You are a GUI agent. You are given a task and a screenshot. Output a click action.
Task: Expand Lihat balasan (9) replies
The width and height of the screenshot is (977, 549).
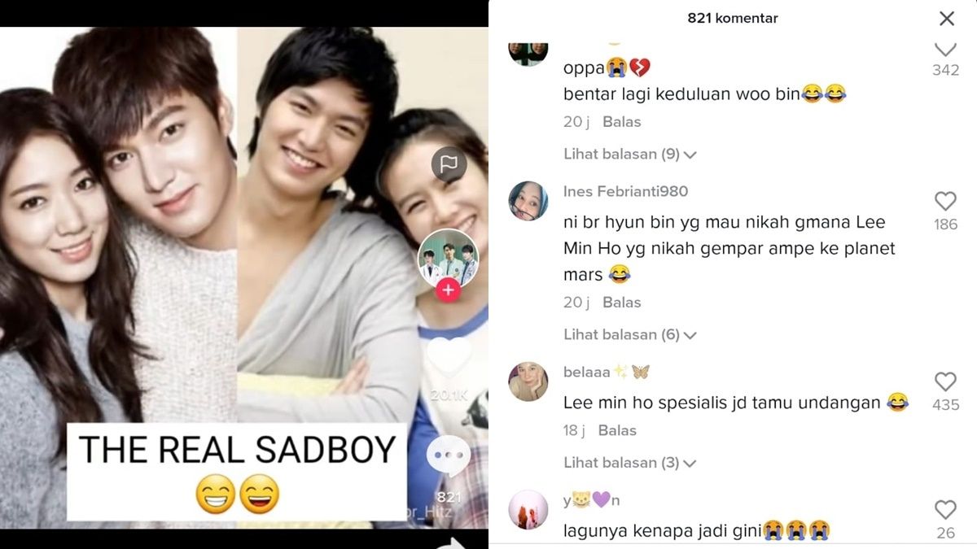tap(630, 154)
